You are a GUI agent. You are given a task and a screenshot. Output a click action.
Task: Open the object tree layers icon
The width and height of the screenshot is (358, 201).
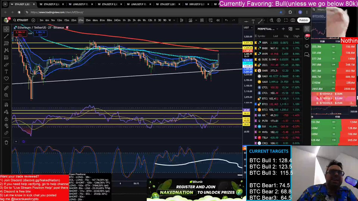(x=307, y=46)
